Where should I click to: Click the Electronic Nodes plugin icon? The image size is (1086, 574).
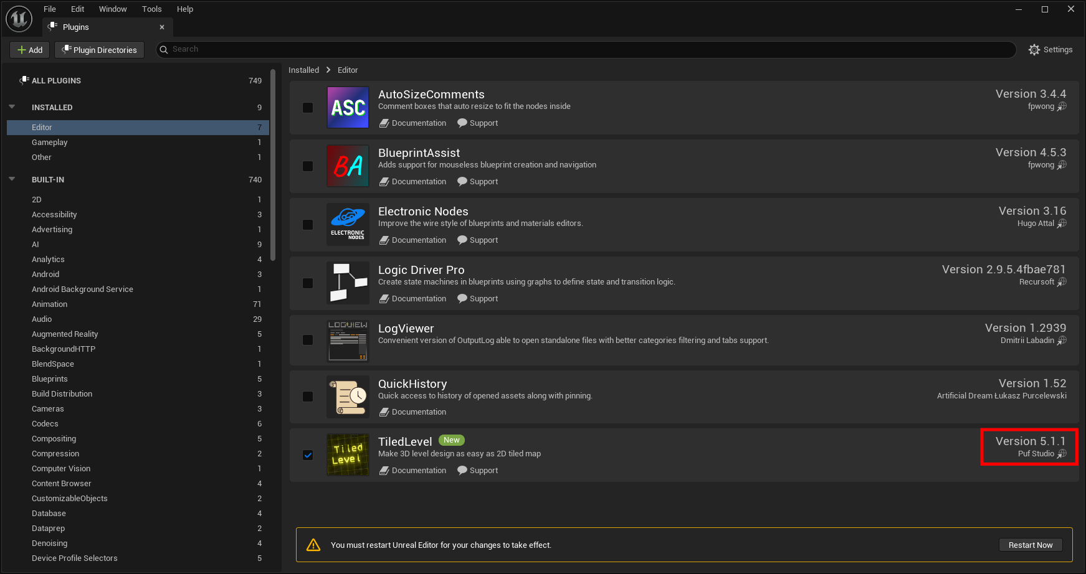pyautogui.click(x=348, y=225)
